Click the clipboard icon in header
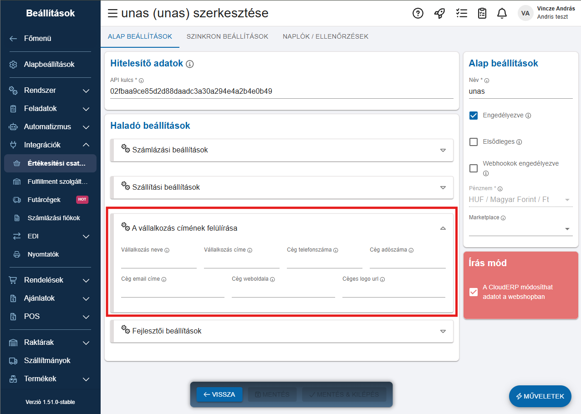 click(x=482, y=13)
